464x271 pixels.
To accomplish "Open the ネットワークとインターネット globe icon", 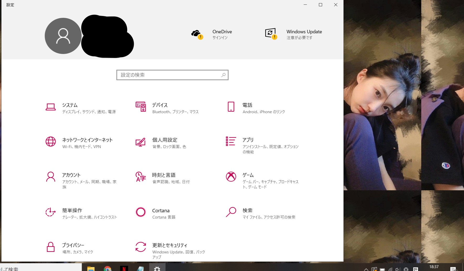I will [51, 142].
